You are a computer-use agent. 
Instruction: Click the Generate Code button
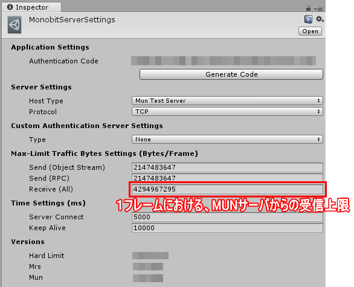tap(231, 74)
